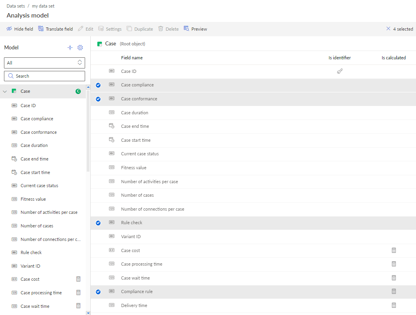Click calculated icon in Compliance rule table row
Viewport: 416px width, 315px height.
[394, 292]
